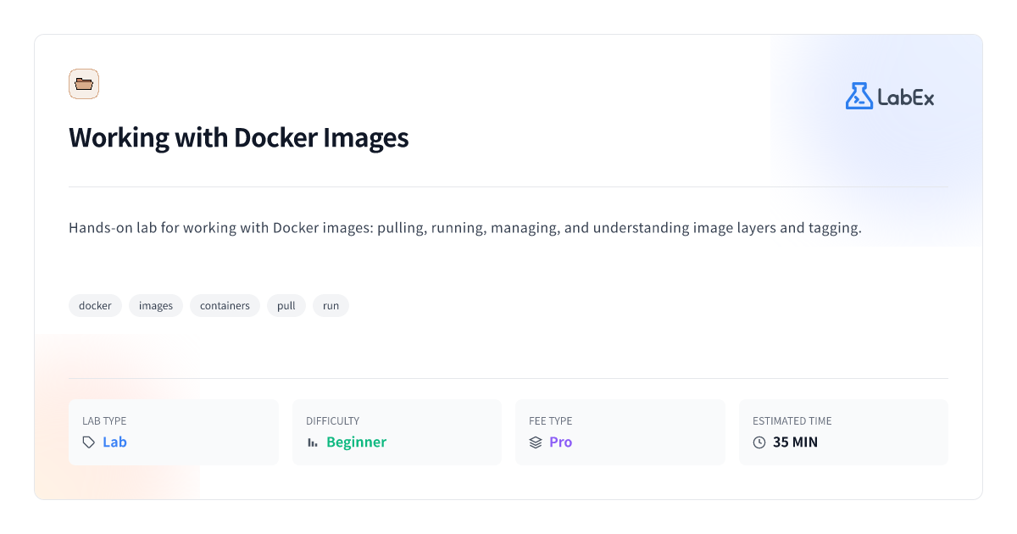Image resolution: width=1017 pixels, height=534 pixels.
Task: Click the 35 MIN estimated time value
Action: pos(797,442)
